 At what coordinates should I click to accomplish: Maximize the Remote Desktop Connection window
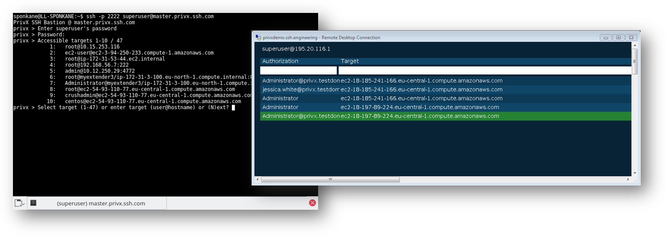tap(618, 37)
